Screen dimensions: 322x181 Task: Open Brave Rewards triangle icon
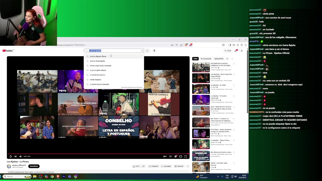click(191, 45)
